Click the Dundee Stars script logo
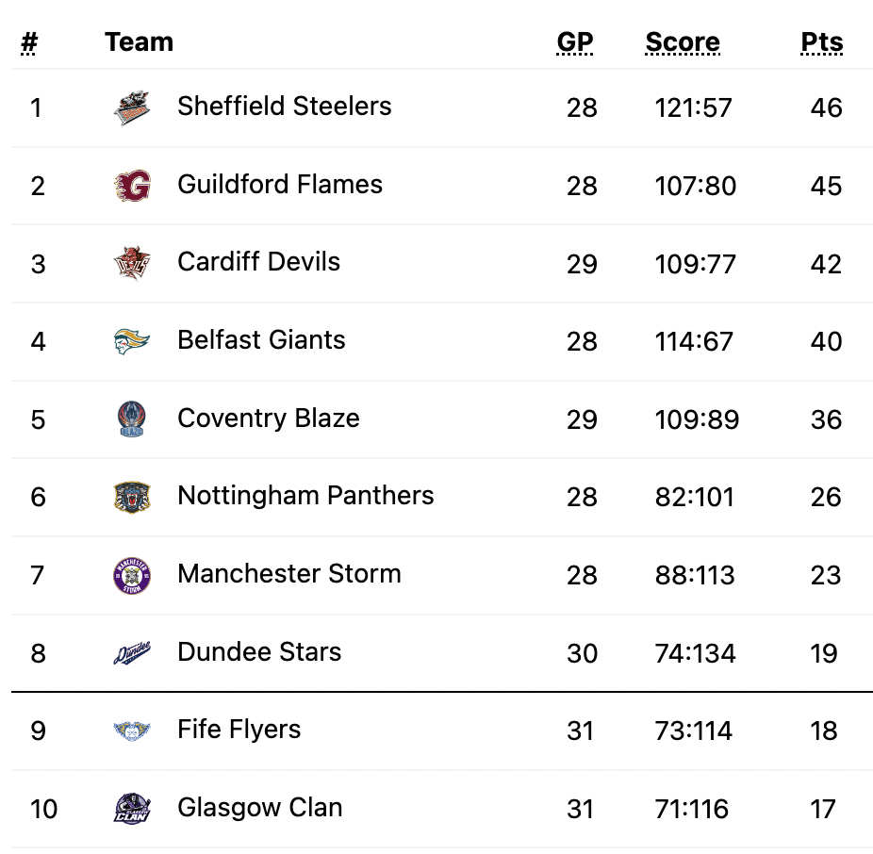 132,653
